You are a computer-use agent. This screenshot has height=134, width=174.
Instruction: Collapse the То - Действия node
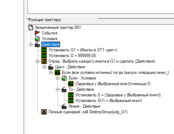pyautogui.click(x=57, y=89)
